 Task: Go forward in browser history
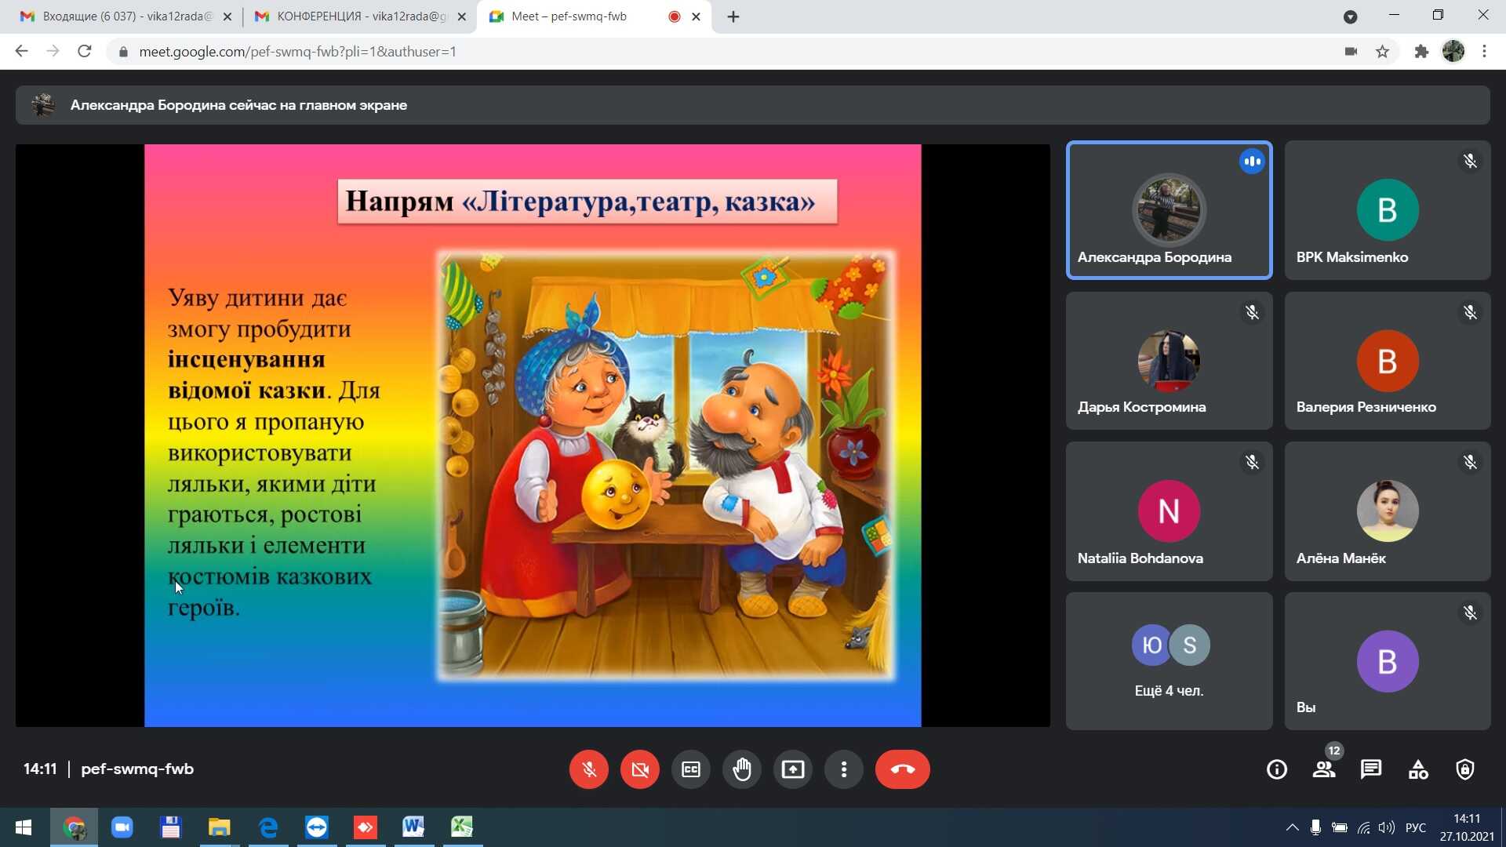pyautogui.click(x=53, y=52)
